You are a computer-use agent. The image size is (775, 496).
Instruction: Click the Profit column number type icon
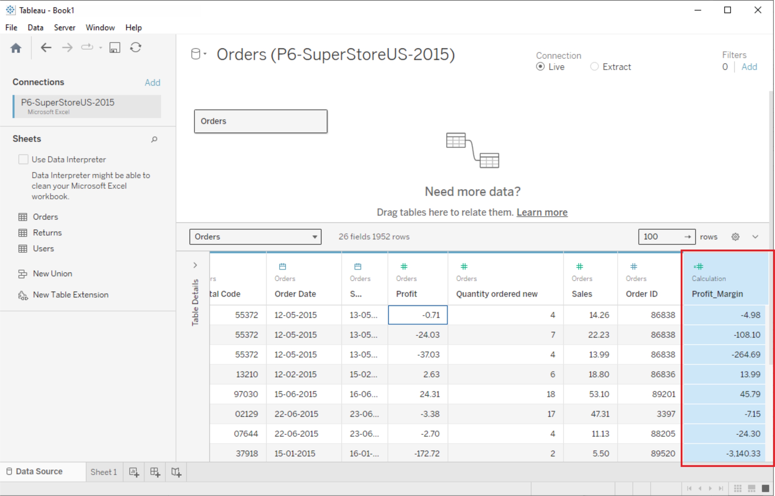404,266
